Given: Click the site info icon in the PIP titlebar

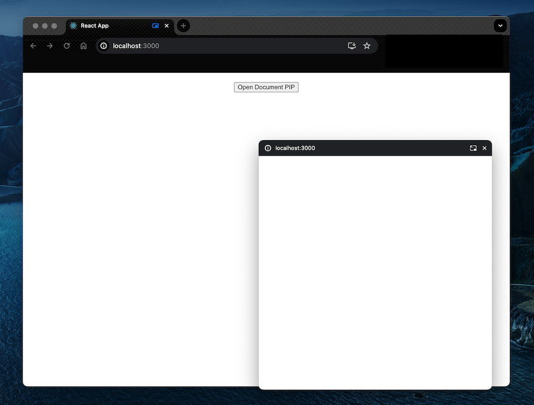Looking at the screenshot, I should (x=267, y=148).
